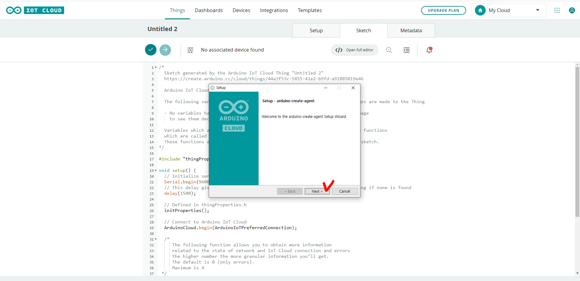Click the scrollbar up arrow
Viewport: 580px width, 281px height.
[x=577, y=65]
